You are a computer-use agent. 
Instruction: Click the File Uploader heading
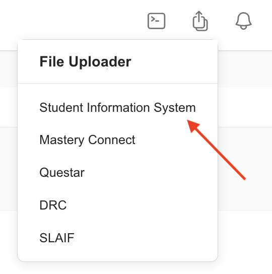(x=85, y=61)
